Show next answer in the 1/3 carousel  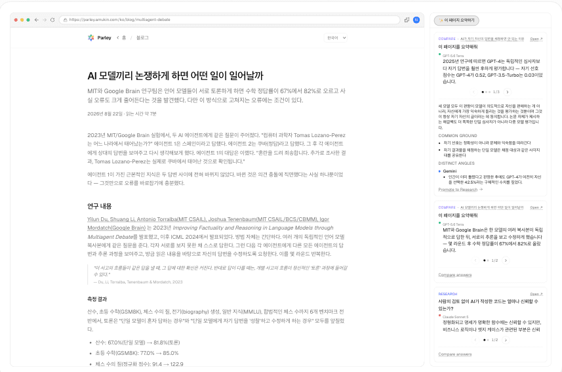507,92
